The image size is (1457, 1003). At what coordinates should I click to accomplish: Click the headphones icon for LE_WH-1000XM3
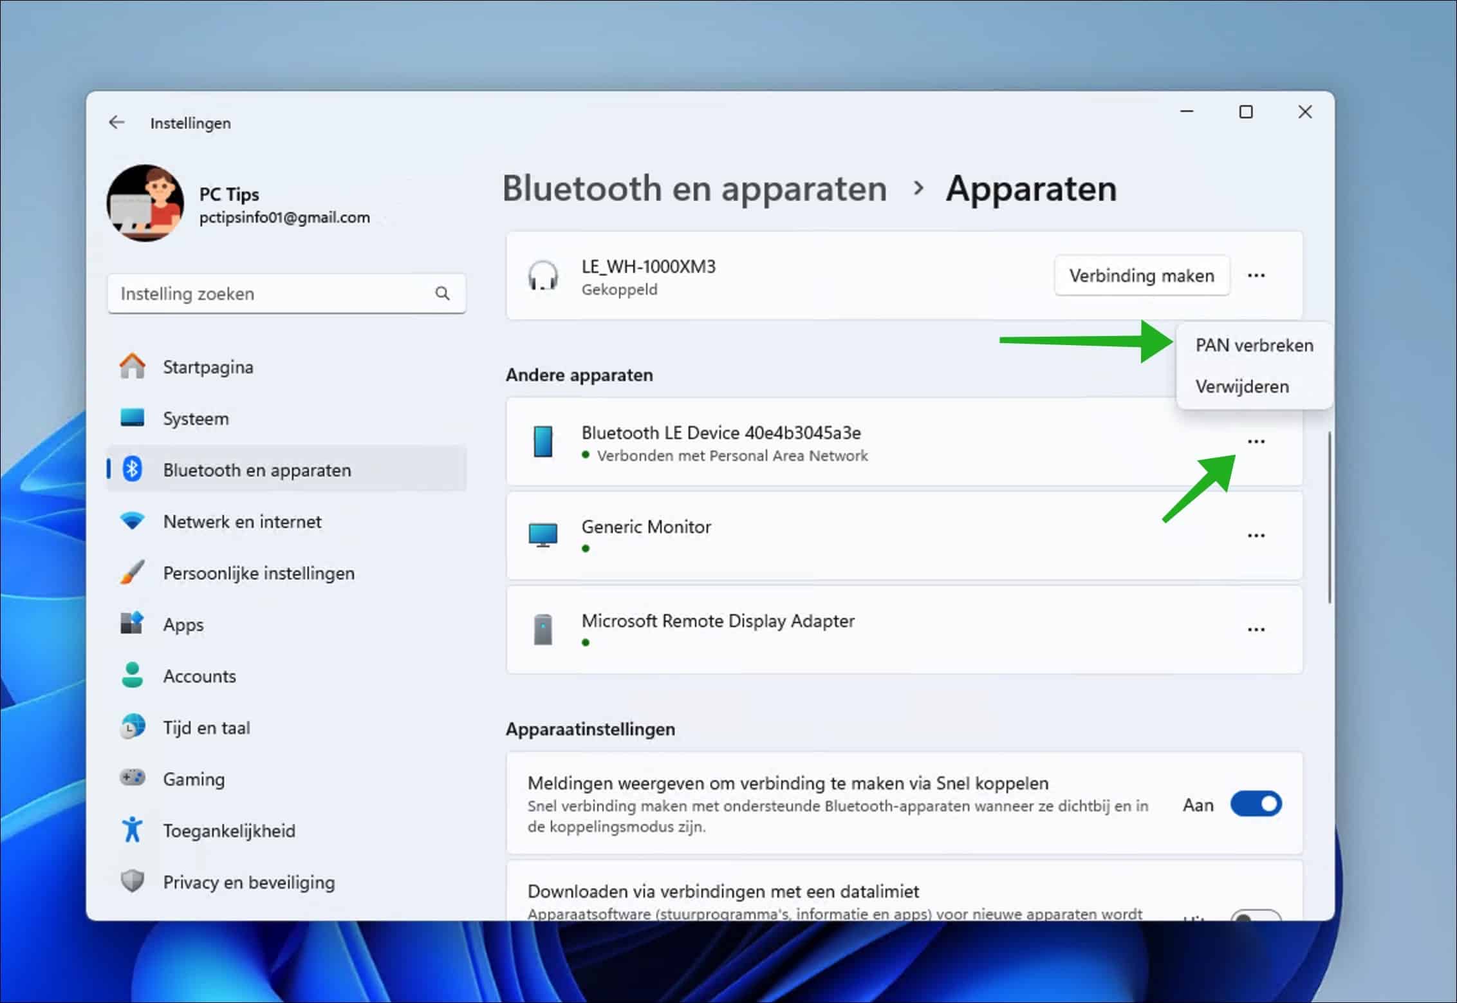click(544, 276)
